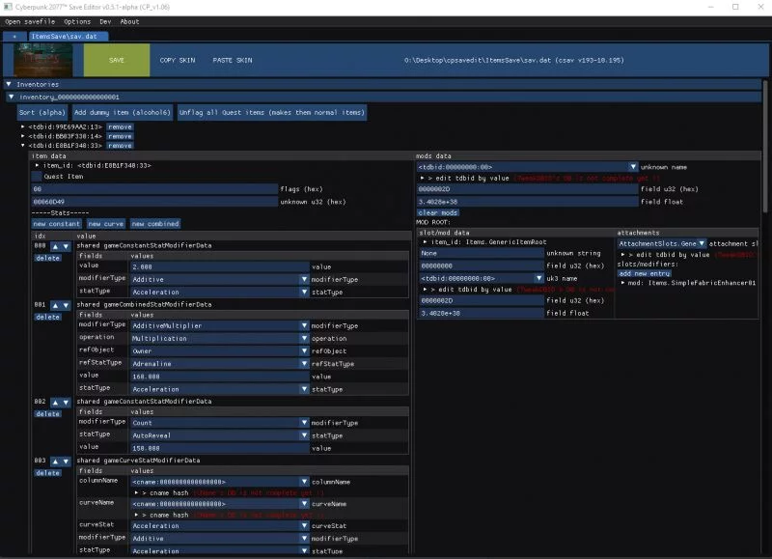Move stat 003 up with arrow icon
Viewport: 772px width, 559px height.
tap(55, 461)
